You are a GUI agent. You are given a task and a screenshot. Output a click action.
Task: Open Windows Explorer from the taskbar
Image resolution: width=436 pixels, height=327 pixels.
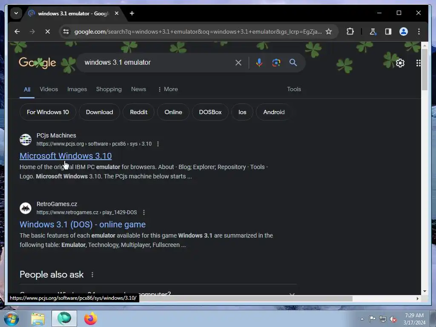38,318
